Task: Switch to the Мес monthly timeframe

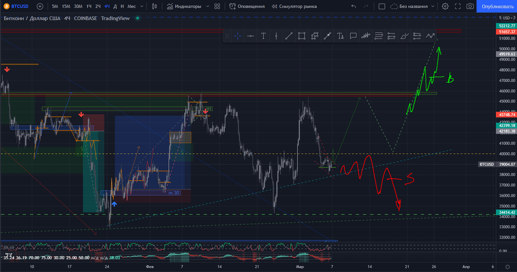Action: click(x=131, y=6)
